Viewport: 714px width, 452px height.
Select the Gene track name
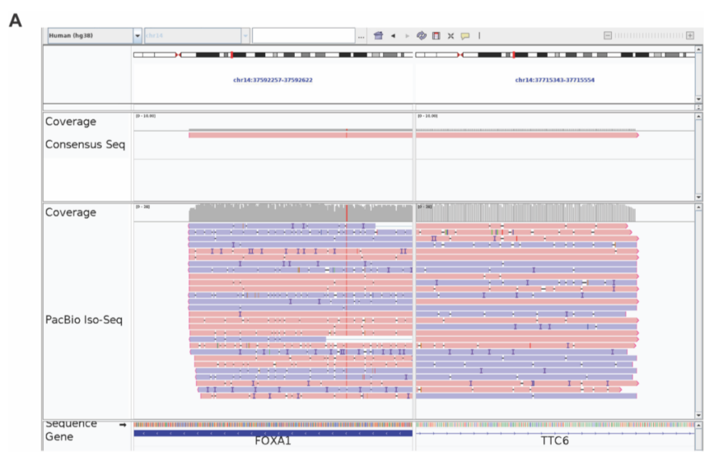(x=59, y=437)
